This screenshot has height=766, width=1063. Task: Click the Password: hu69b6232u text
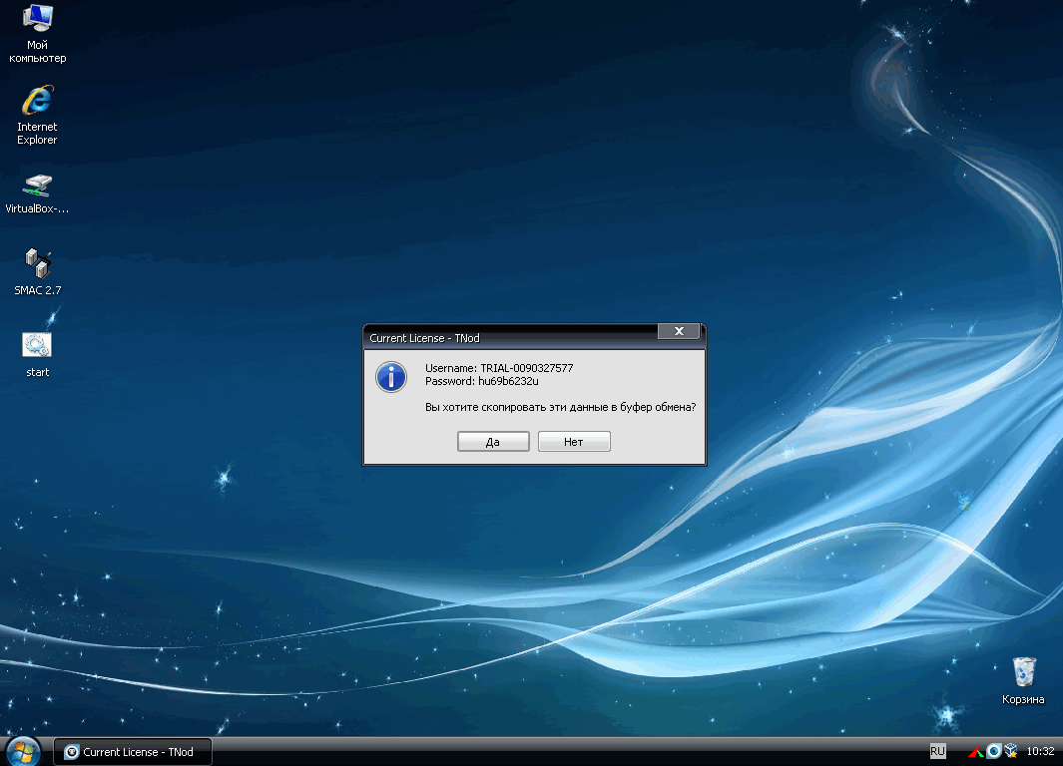click(482, 381)
